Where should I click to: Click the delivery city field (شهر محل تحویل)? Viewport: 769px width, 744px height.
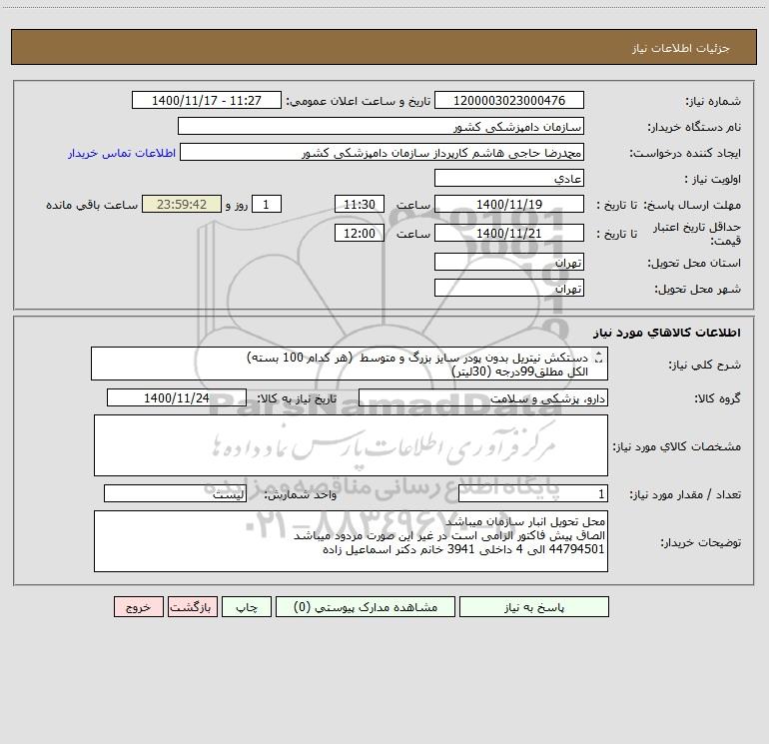509,288
